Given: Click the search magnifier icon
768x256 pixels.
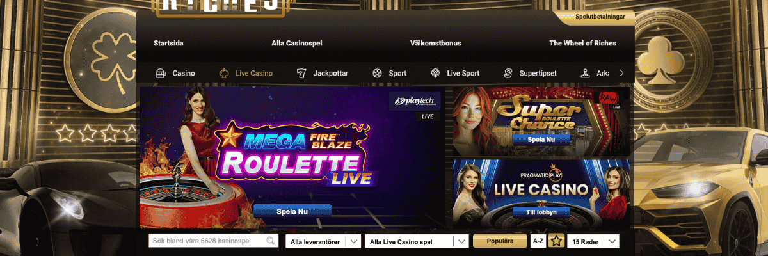Looking at the screenshot, I should pyautogui.click(x=271, y=241).
